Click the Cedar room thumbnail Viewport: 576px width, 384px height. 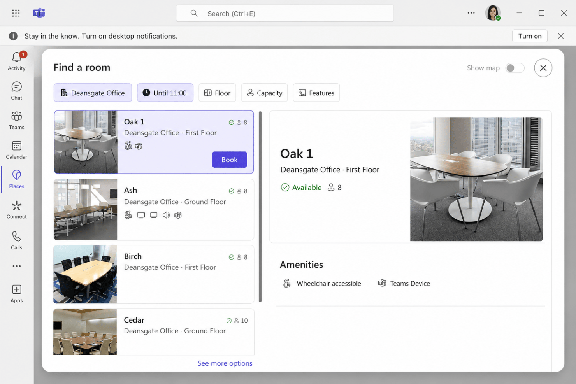coord(85,332)
